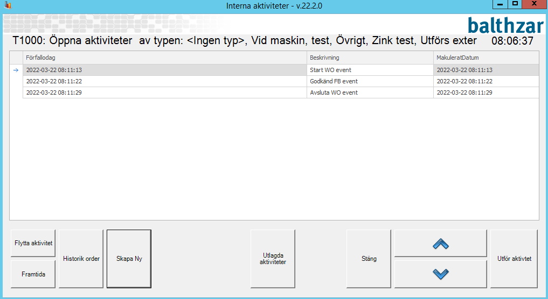
Task: Click Förfallodag cell 2022-03-22 08:11:22
Action: coord(164,81)
